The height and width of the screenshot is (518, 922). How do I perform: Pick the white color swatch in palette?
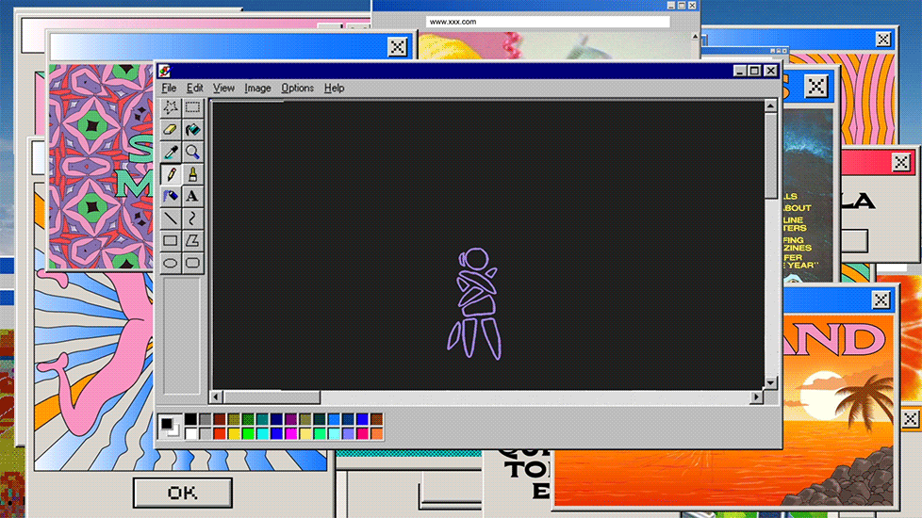[190, 433]
